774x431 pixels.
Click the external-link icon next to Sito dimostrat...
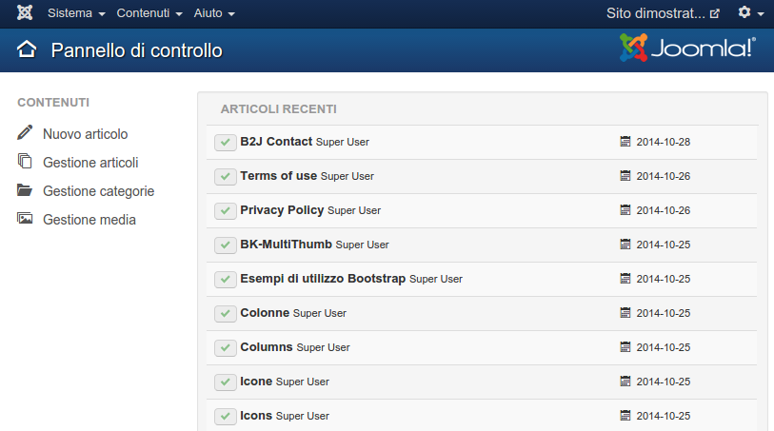[714, 13]
